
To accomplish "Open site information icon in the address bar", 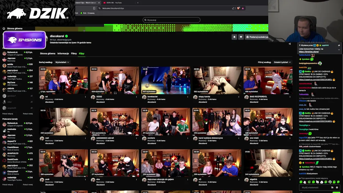I will click(x=100, y=8).
